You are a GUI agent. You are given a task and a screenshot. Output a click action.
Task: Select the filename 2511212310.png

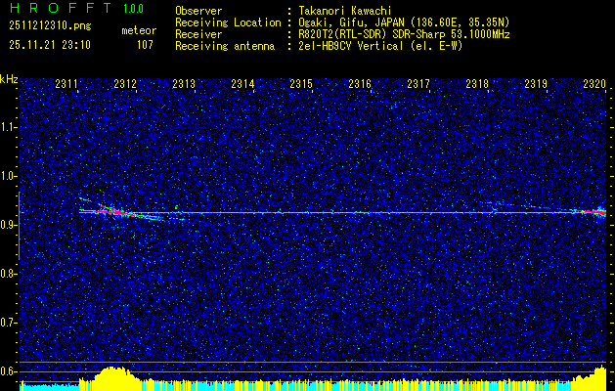click(x=50, y=26)
